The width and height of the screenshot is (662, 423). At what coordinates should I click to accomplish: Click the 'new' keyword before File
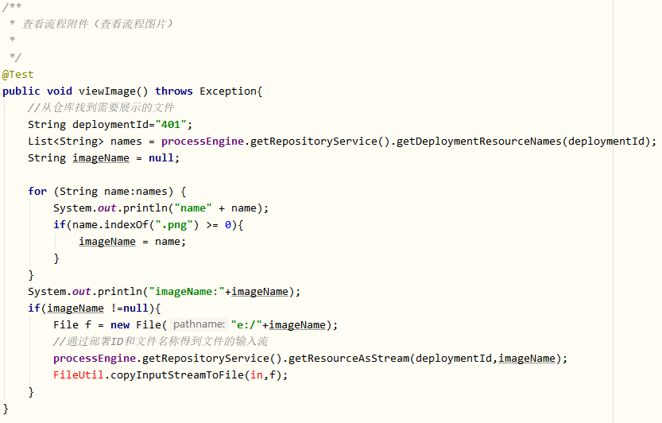[x=120, y=325]
